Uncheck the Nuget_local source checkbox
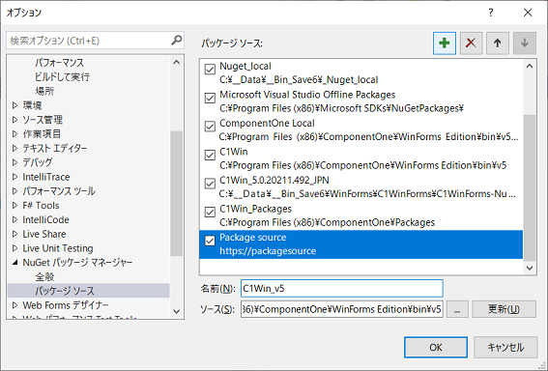Image resolution: width=548 pixels, height=371 pixels. click(x=210, y=70)
